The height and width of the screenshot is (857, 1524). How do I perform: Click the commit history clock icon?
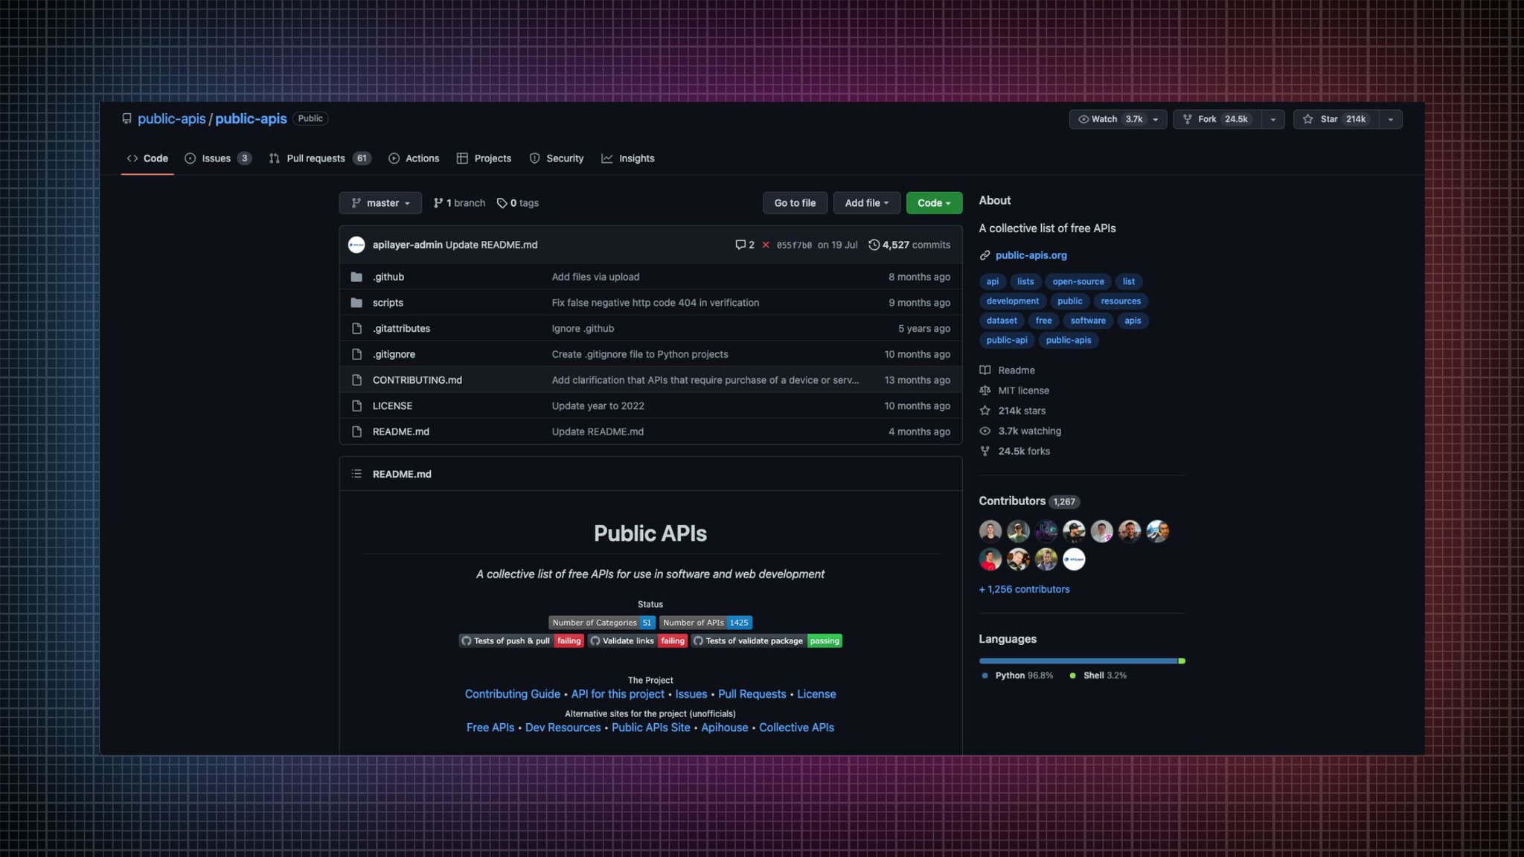pyautogui.click(x=874, y=245)
